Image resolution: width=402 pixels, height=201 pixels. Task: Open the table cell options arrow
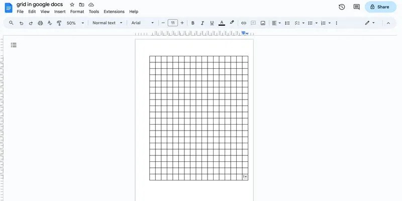coord(245,177)
